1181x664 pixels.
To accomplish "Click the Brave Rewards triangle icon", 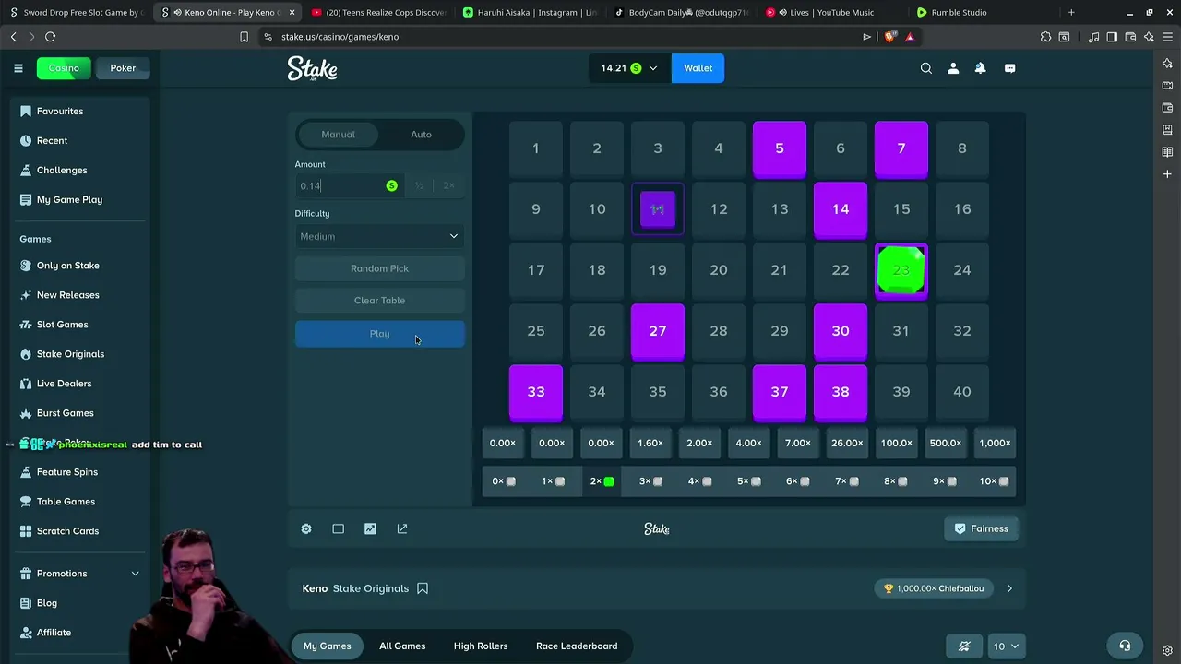I will 910,37.
